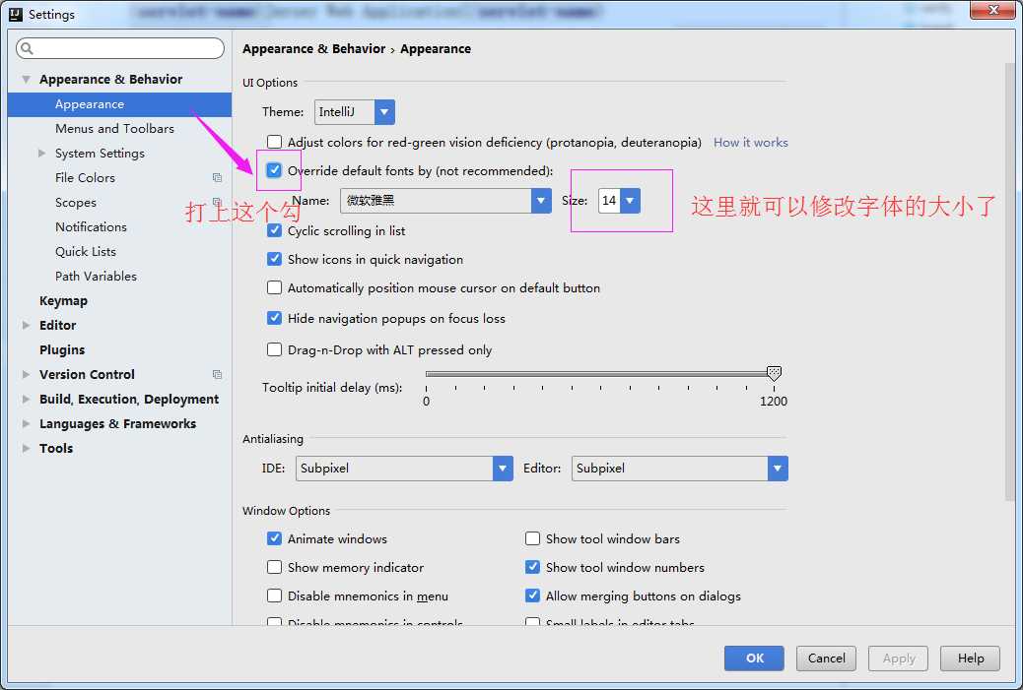This screenshot has width=1023, height=690.
Task: Click the Tooltip initial delay slider handle
Action: 774,374
